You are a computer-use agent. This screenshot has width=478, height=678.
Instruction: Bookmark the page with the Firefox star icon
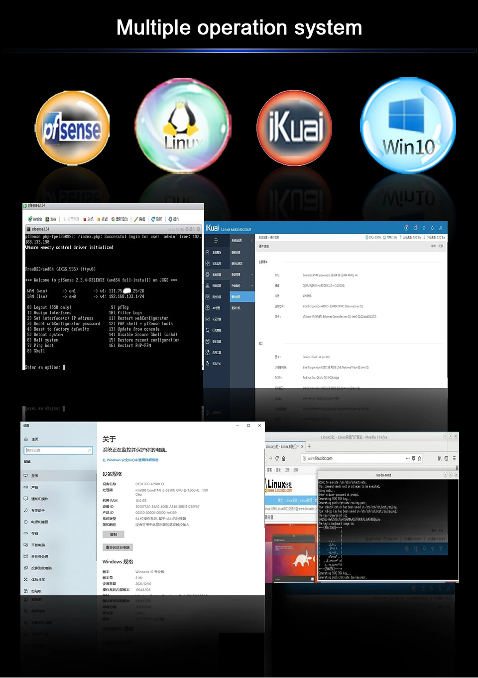point(419,458)
